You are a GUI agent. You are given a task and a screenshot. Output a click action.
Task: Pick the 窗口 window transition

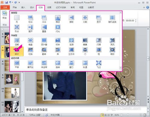pyautogui.click(x=71, y=64)
